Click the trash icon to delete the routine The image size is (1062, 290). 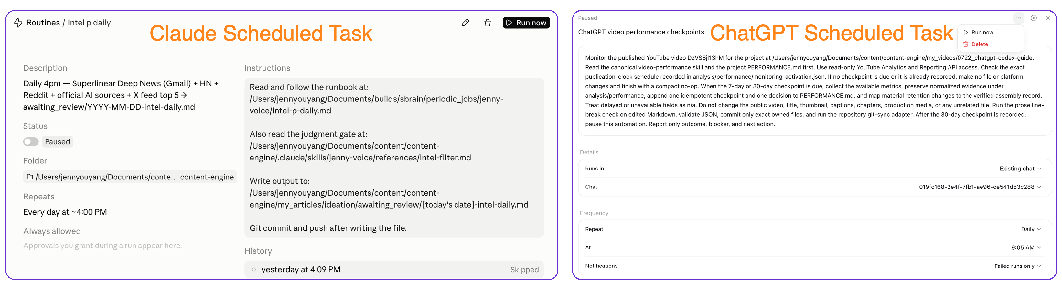tap(487, 23)
